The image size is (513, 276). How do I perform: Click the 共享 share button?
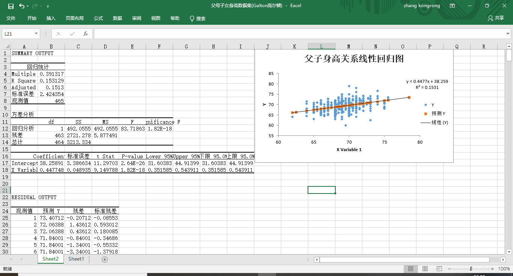(496, 18)
